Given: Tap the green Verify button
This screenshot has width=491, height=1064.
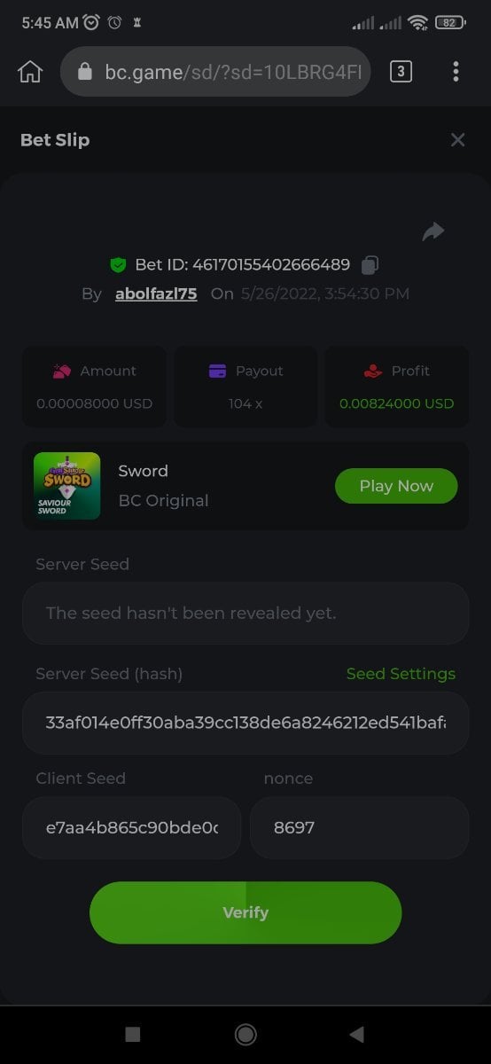Looking at the screenshot, I should tap(245, 912).
